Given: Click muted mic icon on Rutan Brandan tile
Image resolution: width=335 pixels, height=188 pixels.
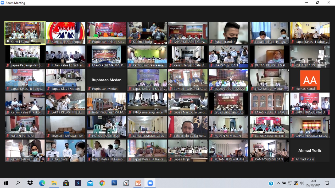Looking at the screenshot, I should [211, 42].
